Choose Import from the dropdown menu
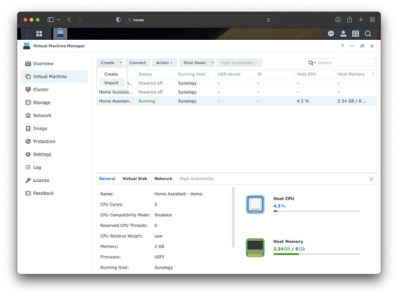The height and width of the screenshot is (297, 398). 111,83
